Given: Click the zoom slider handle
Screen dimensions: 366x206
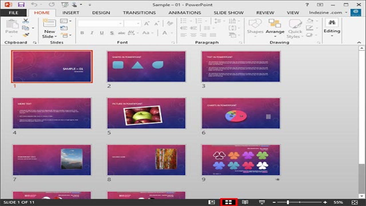Looking at the screenshot, I should tap(288, 202).
